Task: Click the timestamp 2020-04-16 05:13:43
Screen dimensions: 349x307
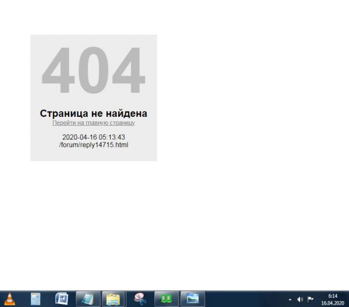Action: 94,137
